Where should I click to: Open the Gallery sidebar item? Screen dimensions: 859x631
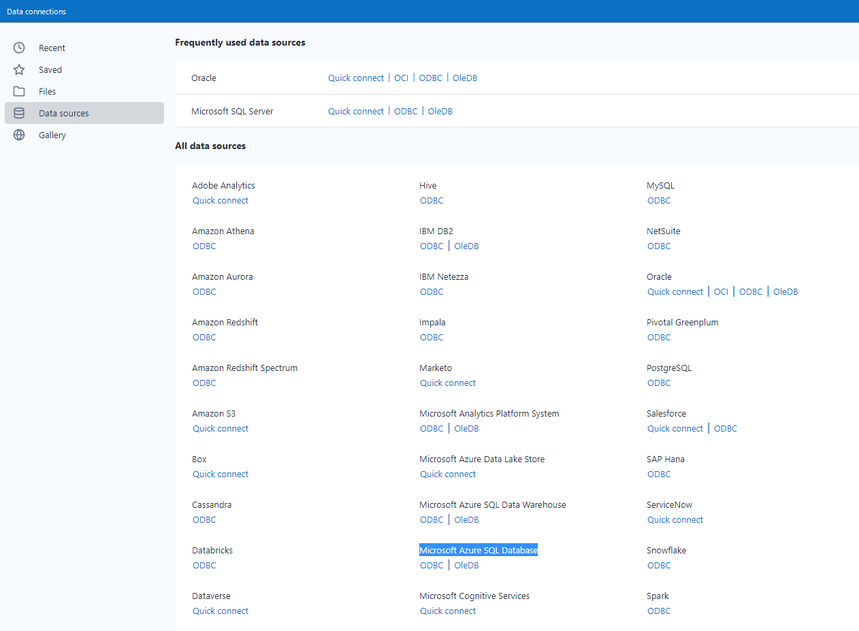point(52,135)
